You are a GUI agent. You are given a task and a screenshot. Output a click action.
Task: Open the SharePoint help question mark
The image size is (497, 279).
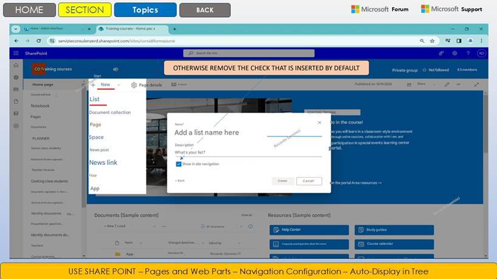pyautogui.click(x=468, y=53)
